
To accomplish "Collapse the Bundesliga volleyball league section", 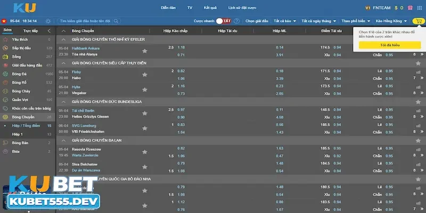I will pyautogui.click(x=64, y=101).
